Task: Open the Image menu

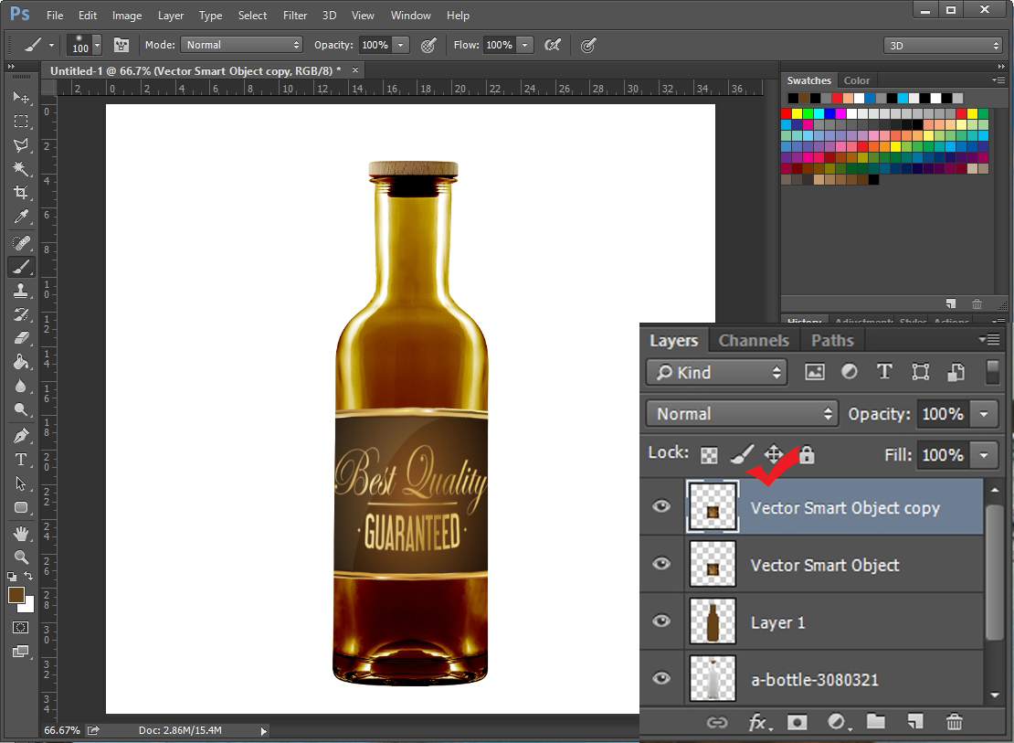Action: pos(127,16)
